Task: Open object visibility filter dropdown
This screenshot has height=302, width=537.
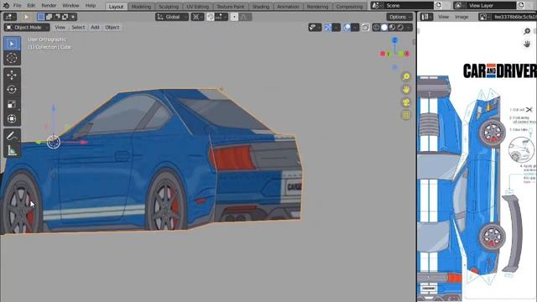Action: tap(315, 28)
